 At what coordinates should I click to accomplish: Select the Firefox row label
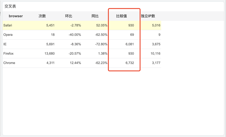[x=8, y=54]
